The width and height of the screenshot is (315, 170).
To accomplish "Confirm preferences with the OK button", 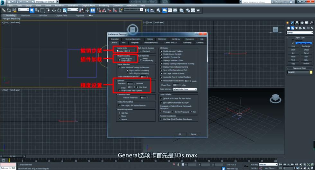I will tap(180, 134).
